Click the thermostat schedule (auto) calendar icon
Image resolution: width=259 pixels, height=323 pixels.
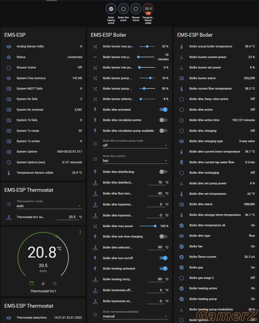click(x=32, y=284)
